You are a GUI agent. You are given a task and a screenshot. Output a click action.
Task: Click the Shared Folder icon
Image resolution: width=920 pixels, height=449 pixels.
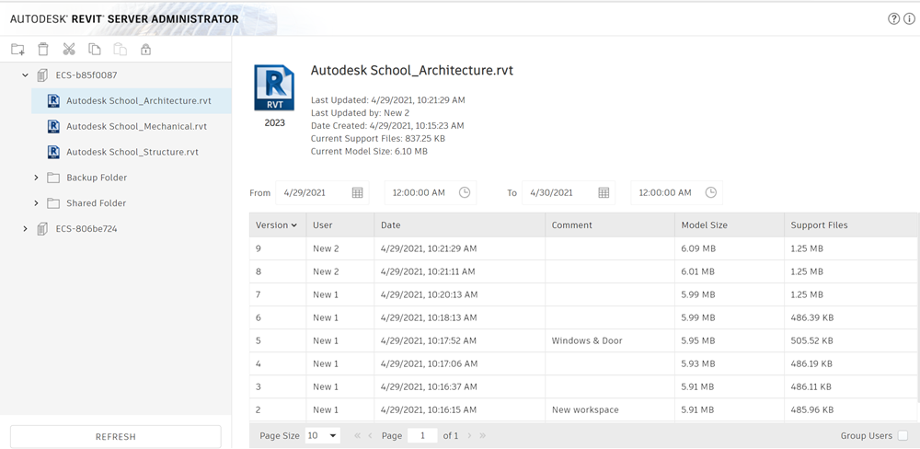[x=53, y=203]
